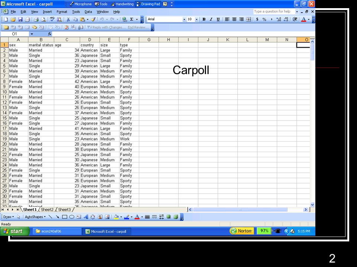Insert a Text Box from Drawing toolbar

point(79,217)
